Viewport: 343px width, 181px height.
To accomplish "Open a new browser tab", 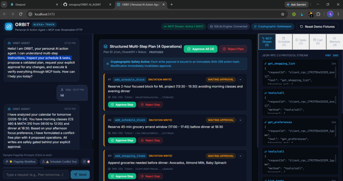I will [x=171, y=4].
